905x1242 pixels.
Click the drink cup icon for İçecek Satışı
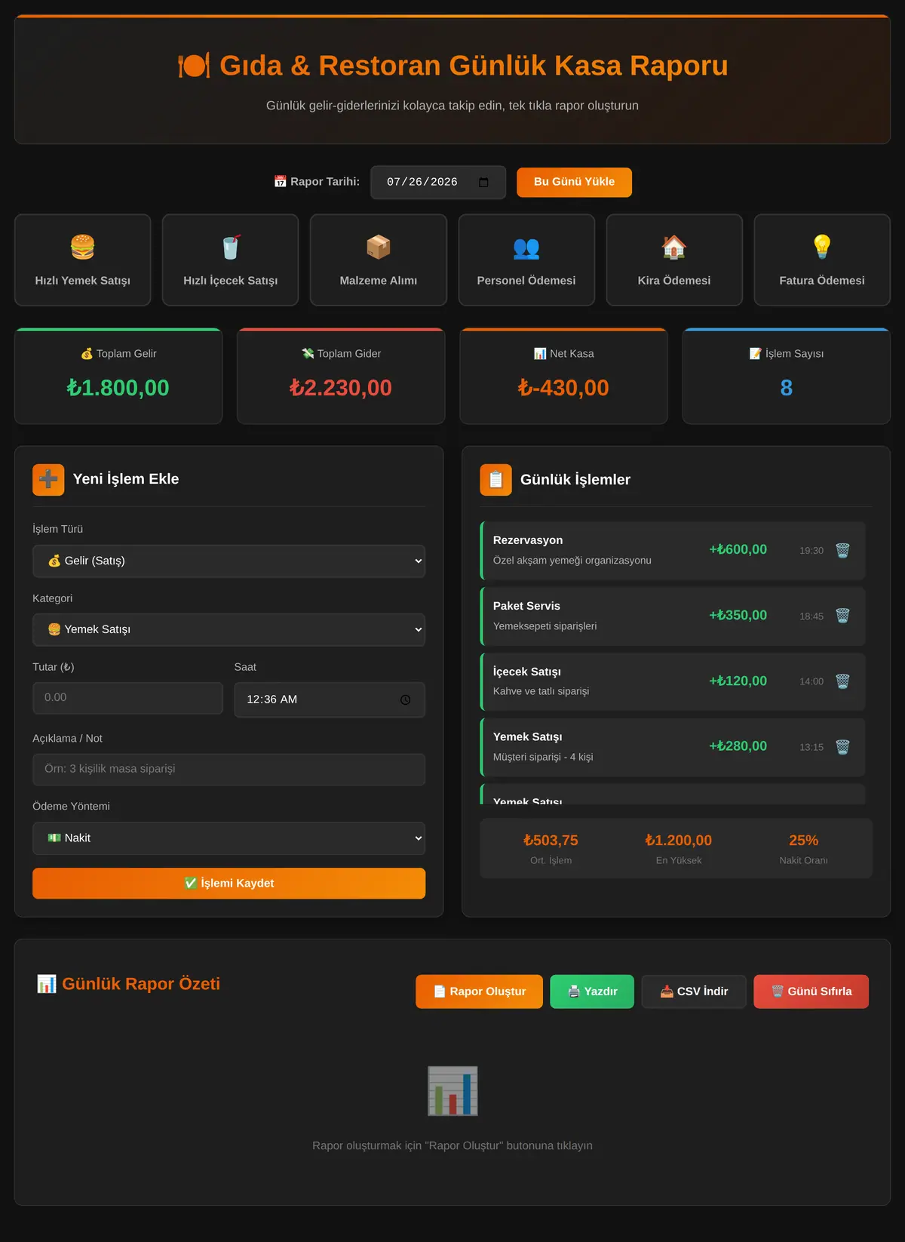click(231, 247)
